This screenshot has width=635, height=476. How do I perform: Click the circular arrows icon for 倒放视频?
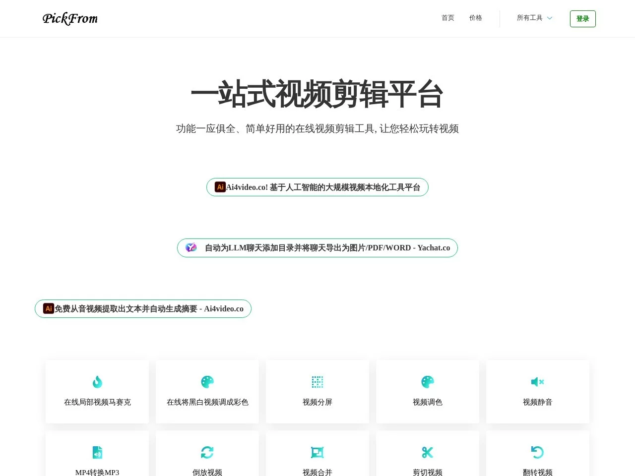(207, 452)
